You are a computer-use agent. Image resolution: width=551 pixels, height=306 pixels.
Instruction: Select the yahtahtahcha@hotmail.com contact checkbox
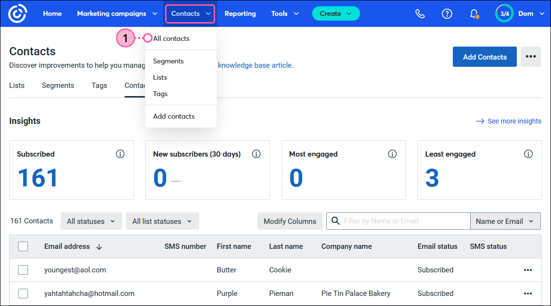(23, 294)
